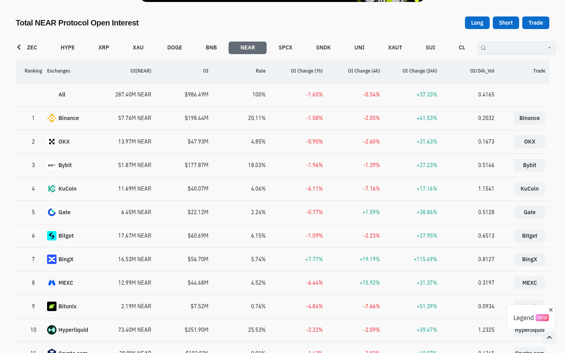Screen dimensions: 565x353
Task: Click the All row label
Action: coord(62,95)
